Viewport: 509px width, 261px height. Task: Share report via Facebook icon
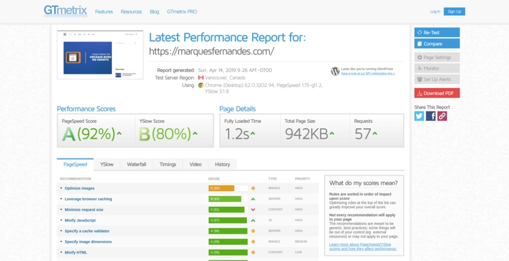point(431,116)
